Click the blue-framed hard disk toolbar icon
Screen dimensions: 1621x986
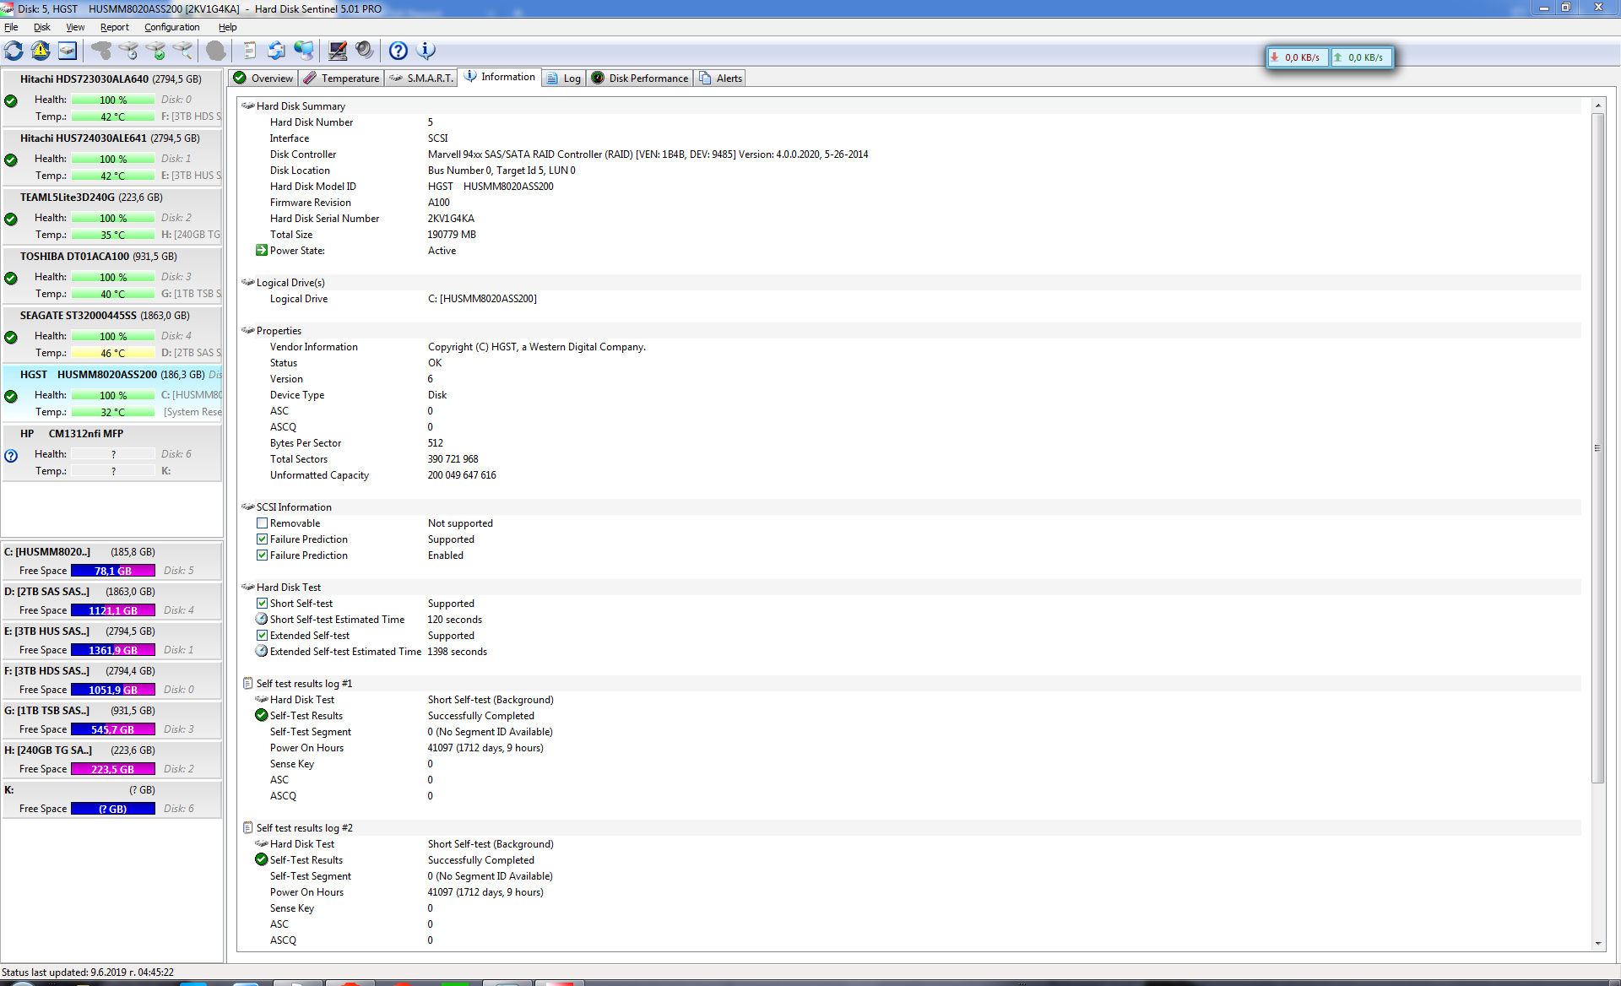point(68,51)
